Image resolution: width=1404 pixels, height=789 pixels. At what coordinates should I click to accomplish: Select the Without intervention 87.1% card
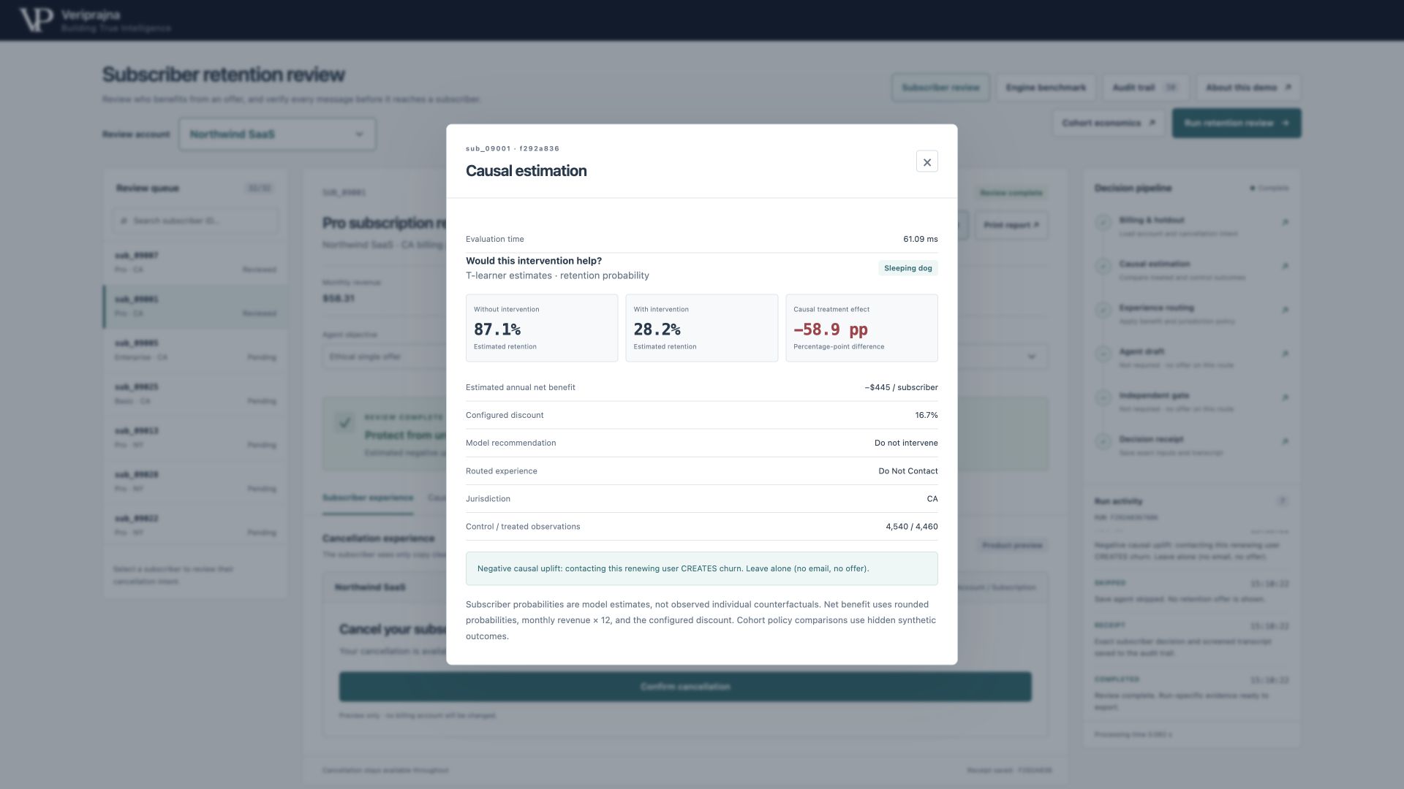pos(542,328)
